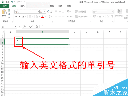Click the Cut scissors icon

pyautogui.click(x=9, y=10)
